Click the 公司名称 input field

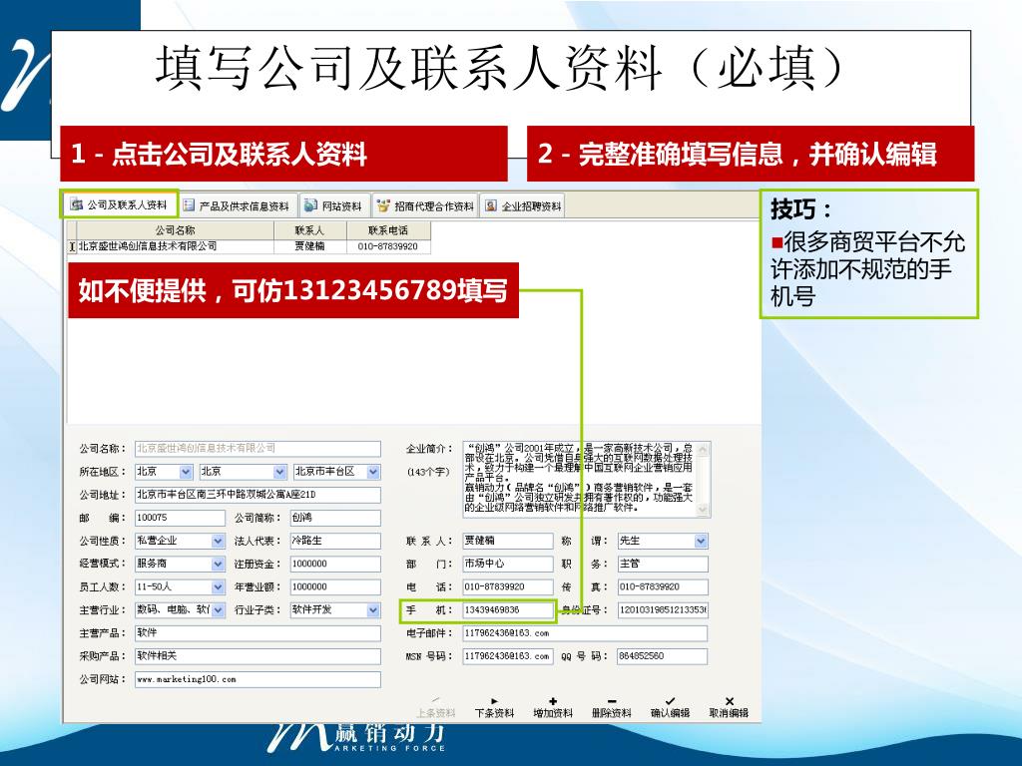pos(257,448)
